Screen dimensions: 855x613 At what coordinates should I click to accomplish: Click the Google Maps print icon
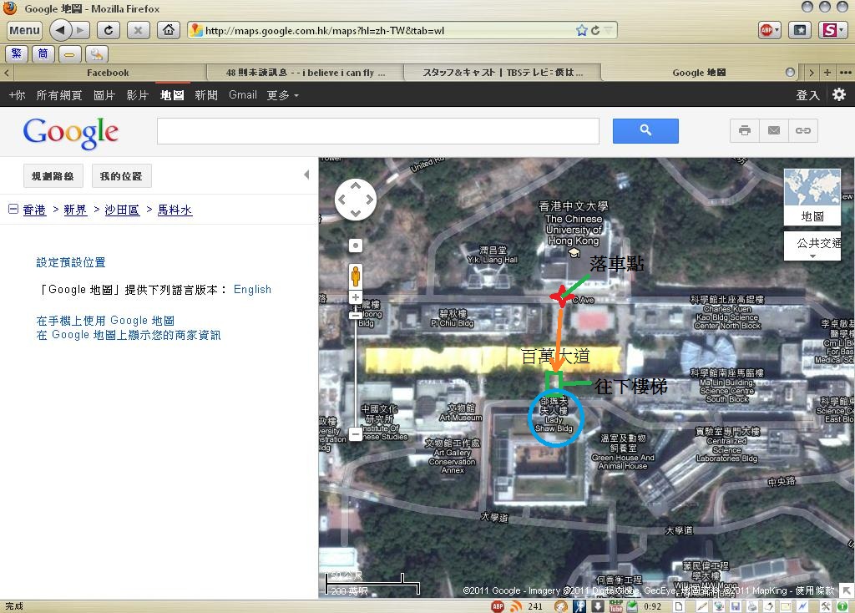tap(744, 131)
